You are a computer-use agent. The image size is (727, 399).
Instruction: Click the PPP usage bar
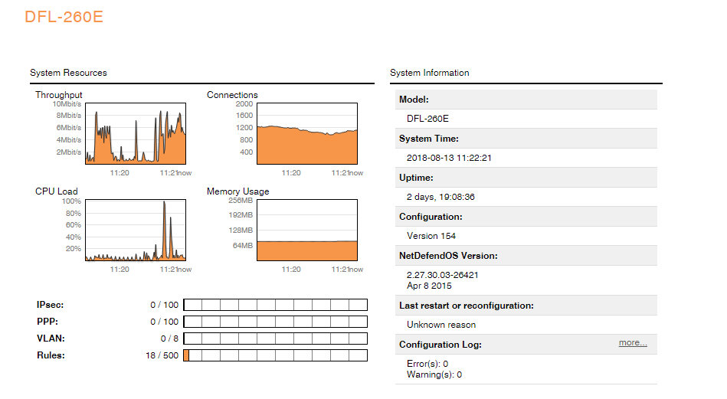pyautogui.click(x=275, y=322)
